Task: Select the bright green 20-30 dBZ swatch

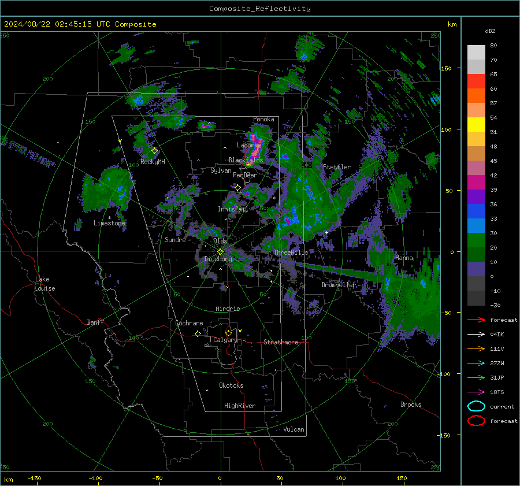Action: pyautogui.click(x=476, y=240)
